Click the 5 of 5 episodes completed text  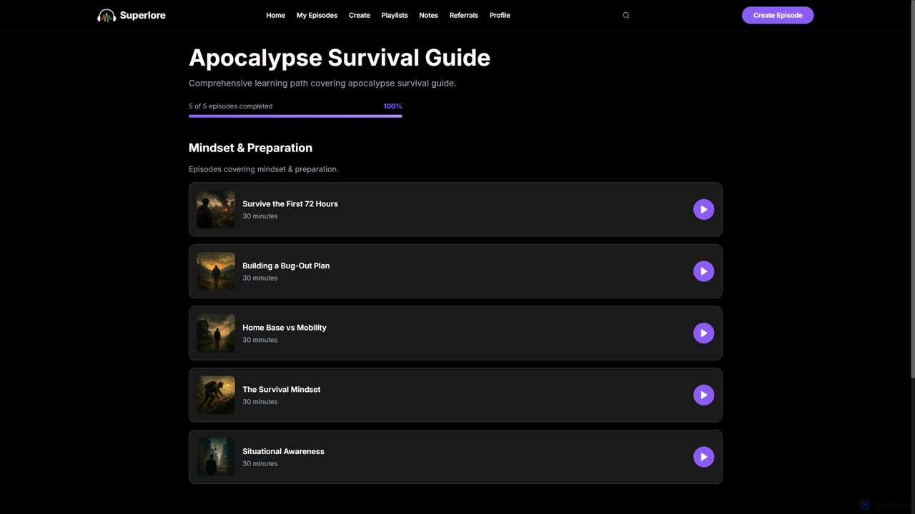[230, 106]
